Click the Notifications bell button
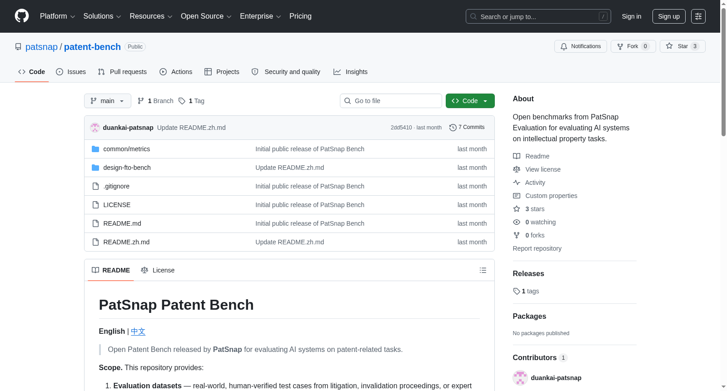The image size is (727, 391). [580, 46]
